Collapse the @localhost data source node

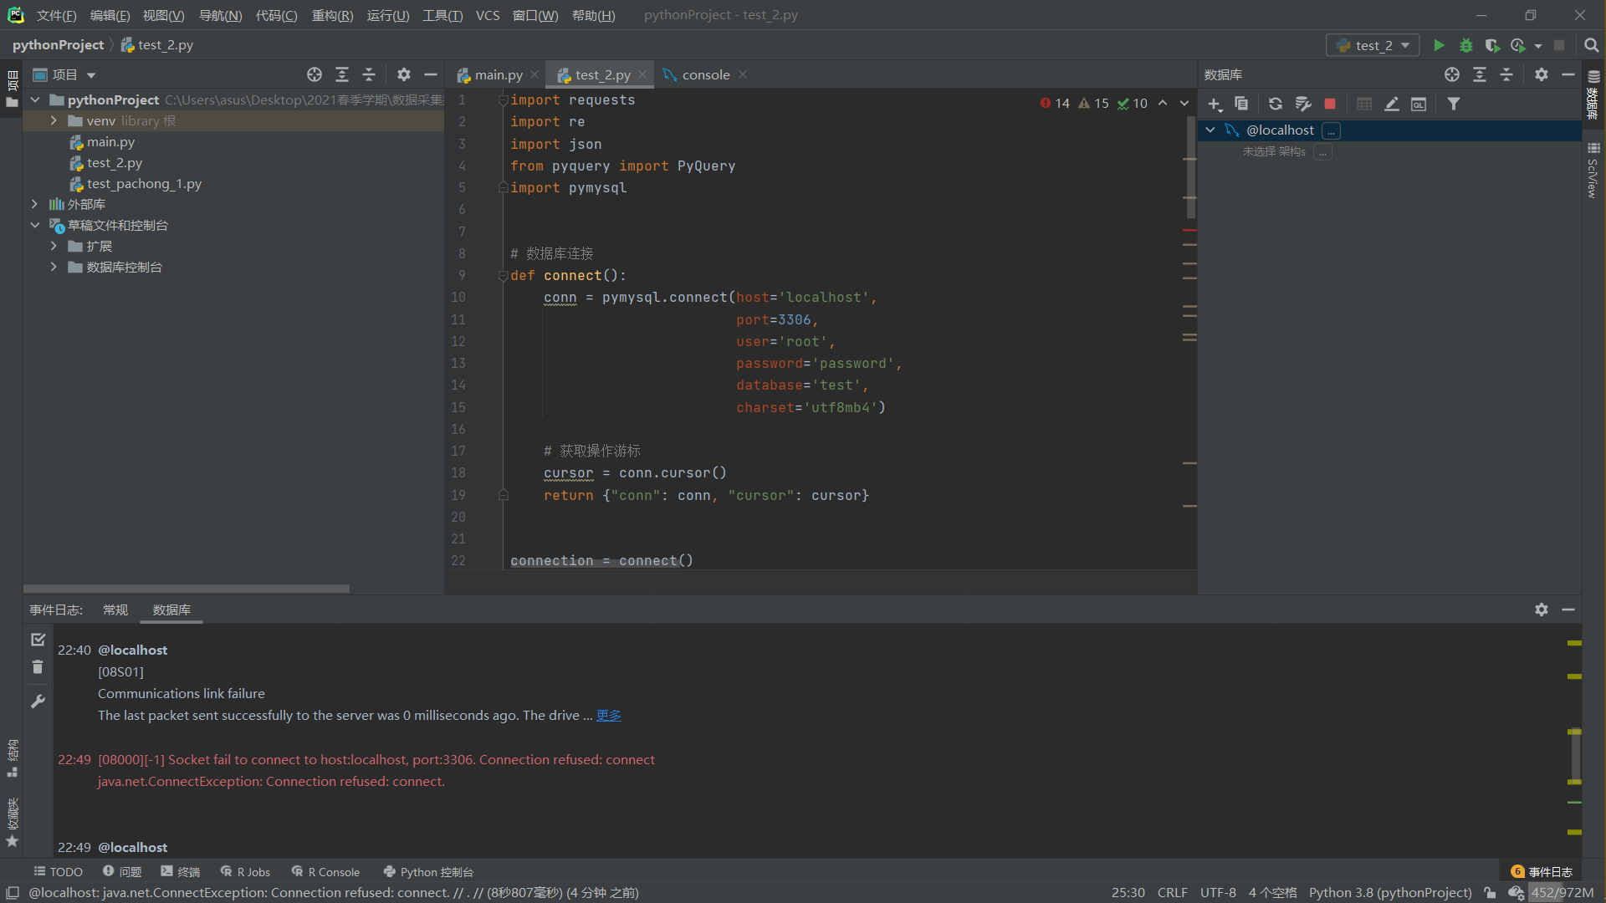(1210, 130)
